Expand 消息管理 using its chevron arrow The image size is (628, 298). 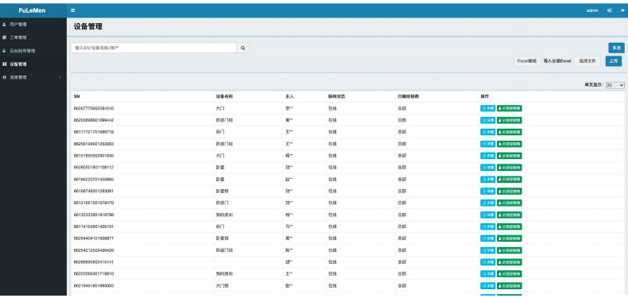pos(60,77)
